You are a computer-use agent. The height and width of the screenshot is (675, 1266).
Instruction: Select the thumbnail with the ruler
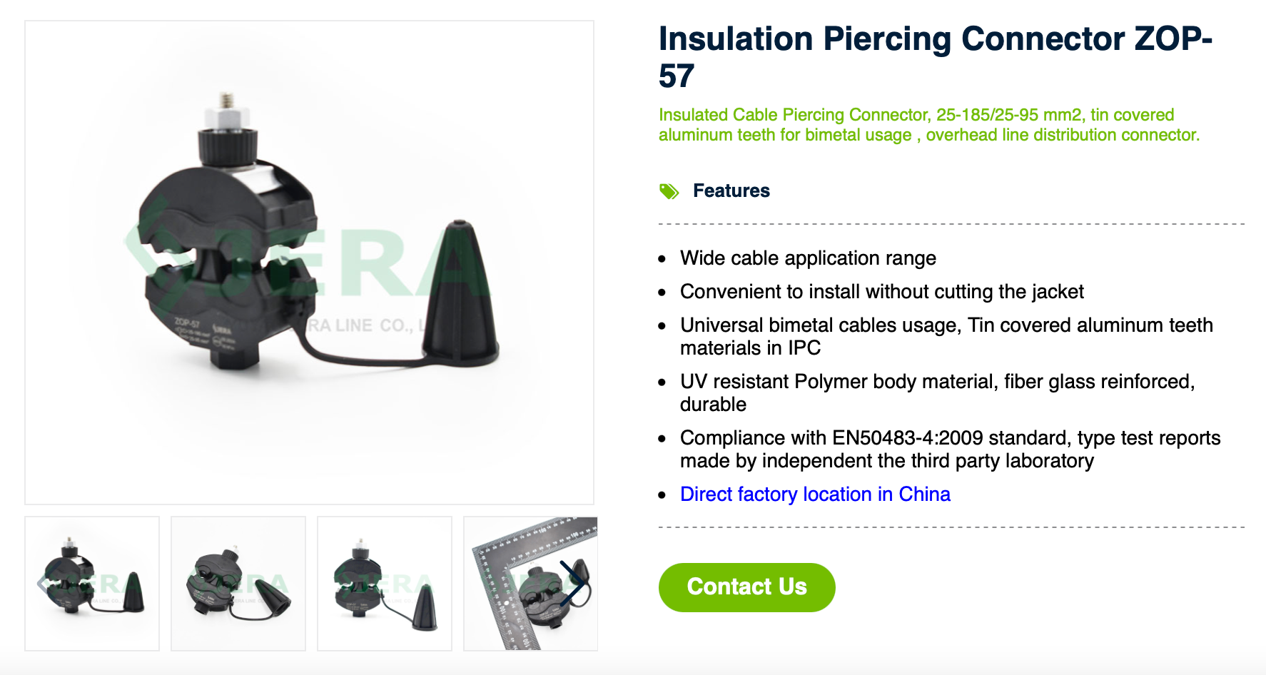tap(530, 584)
